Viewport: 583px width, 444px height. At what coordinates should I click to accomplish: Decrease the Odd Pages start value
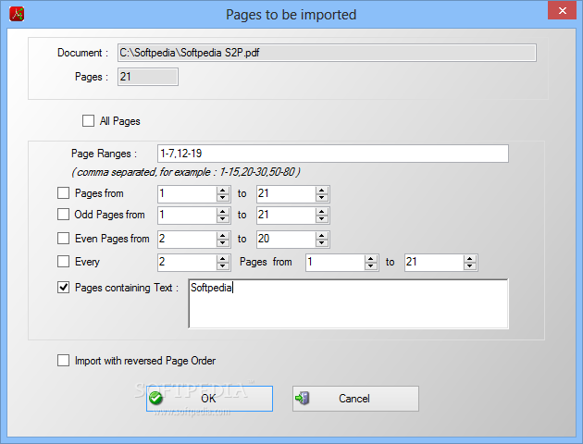223,219
